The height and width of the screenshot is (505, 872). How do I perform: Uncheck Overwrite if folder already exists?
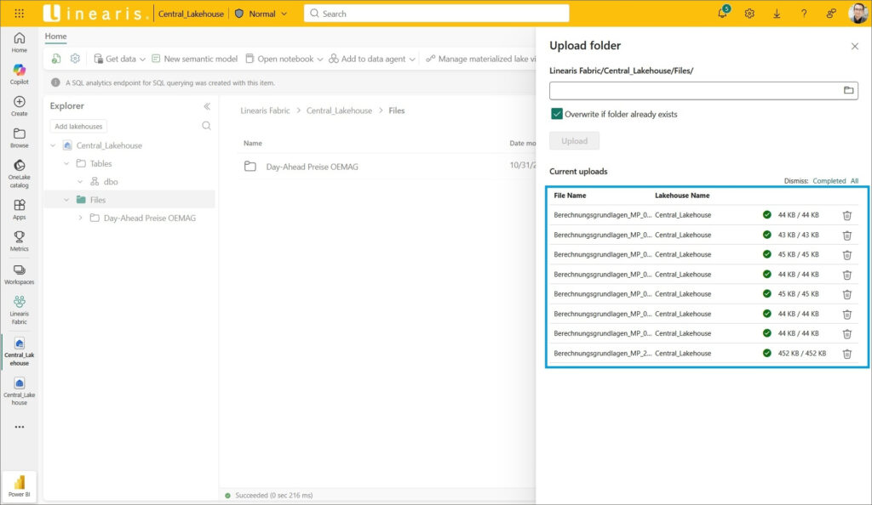coord(557,114)
